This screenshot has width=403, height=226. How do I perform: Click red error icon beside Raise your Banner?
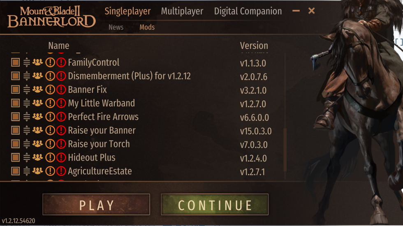61,131
